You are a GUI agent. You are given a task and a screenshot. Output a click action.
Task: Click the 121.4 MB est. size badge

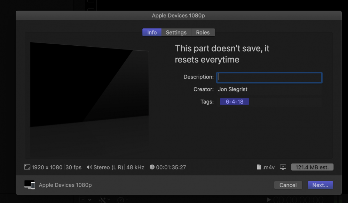click(x=312, y=167)
